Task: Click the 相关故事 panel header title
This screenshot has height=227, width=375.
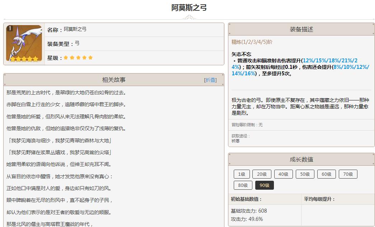Action: 114,80
